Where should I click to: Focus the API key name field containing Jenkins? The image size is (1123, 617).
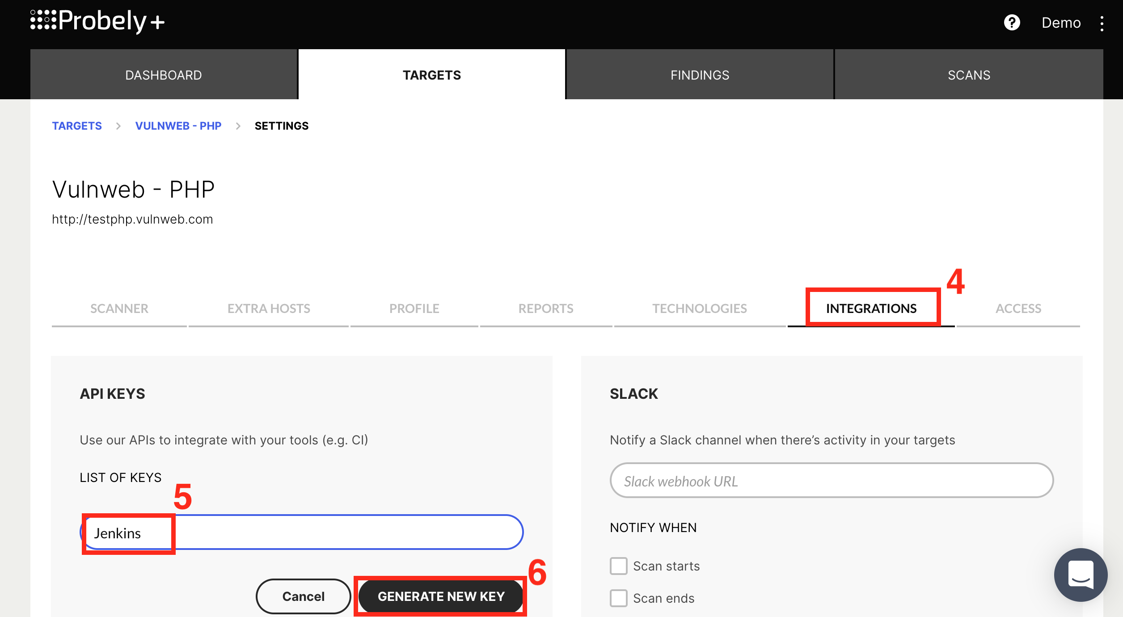coord(302,532)
